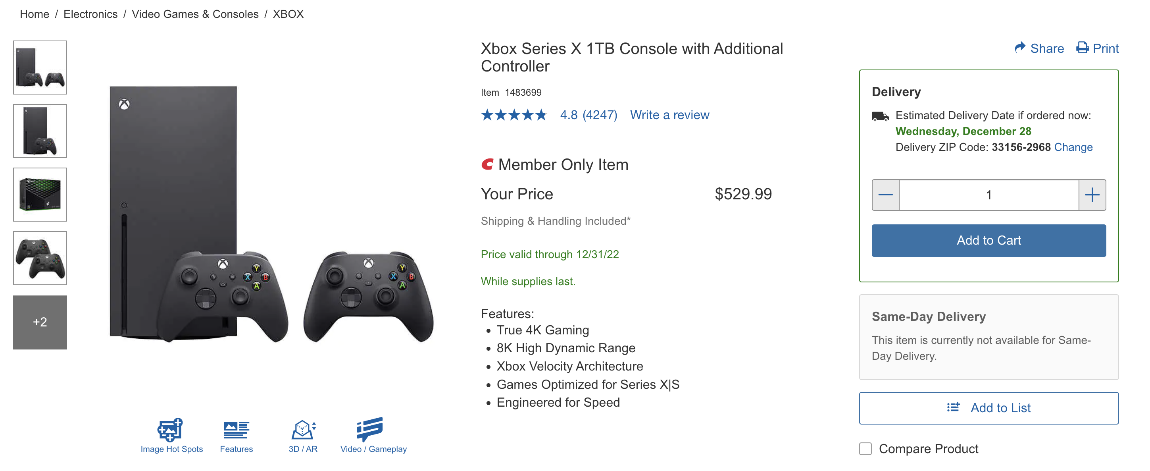1150x471 pixels.
Task: Enable the Compare Product checkbox
Action: 865,449
